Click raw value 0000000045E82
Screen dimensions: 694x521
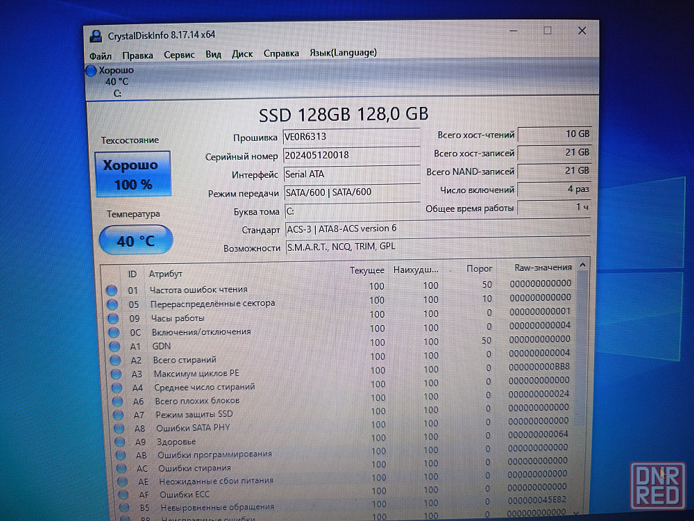[537, 499]
